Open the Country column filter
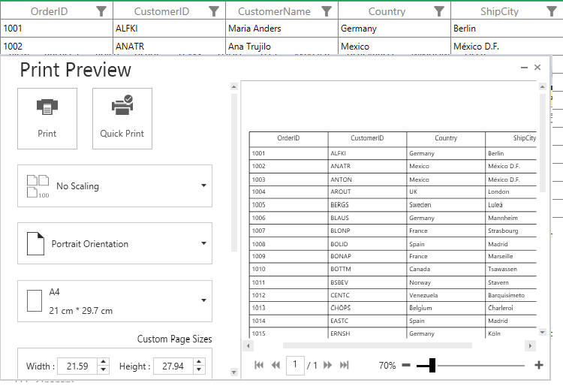 (x=439, y=11)
